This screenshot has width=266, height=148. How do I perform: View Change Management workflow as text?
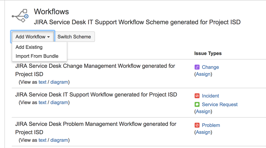(x=42, y=82)
